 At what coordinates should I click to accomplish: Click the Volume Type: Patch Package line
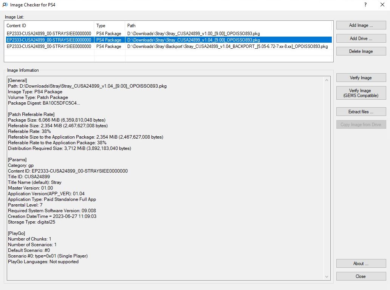tap(38, 97)
